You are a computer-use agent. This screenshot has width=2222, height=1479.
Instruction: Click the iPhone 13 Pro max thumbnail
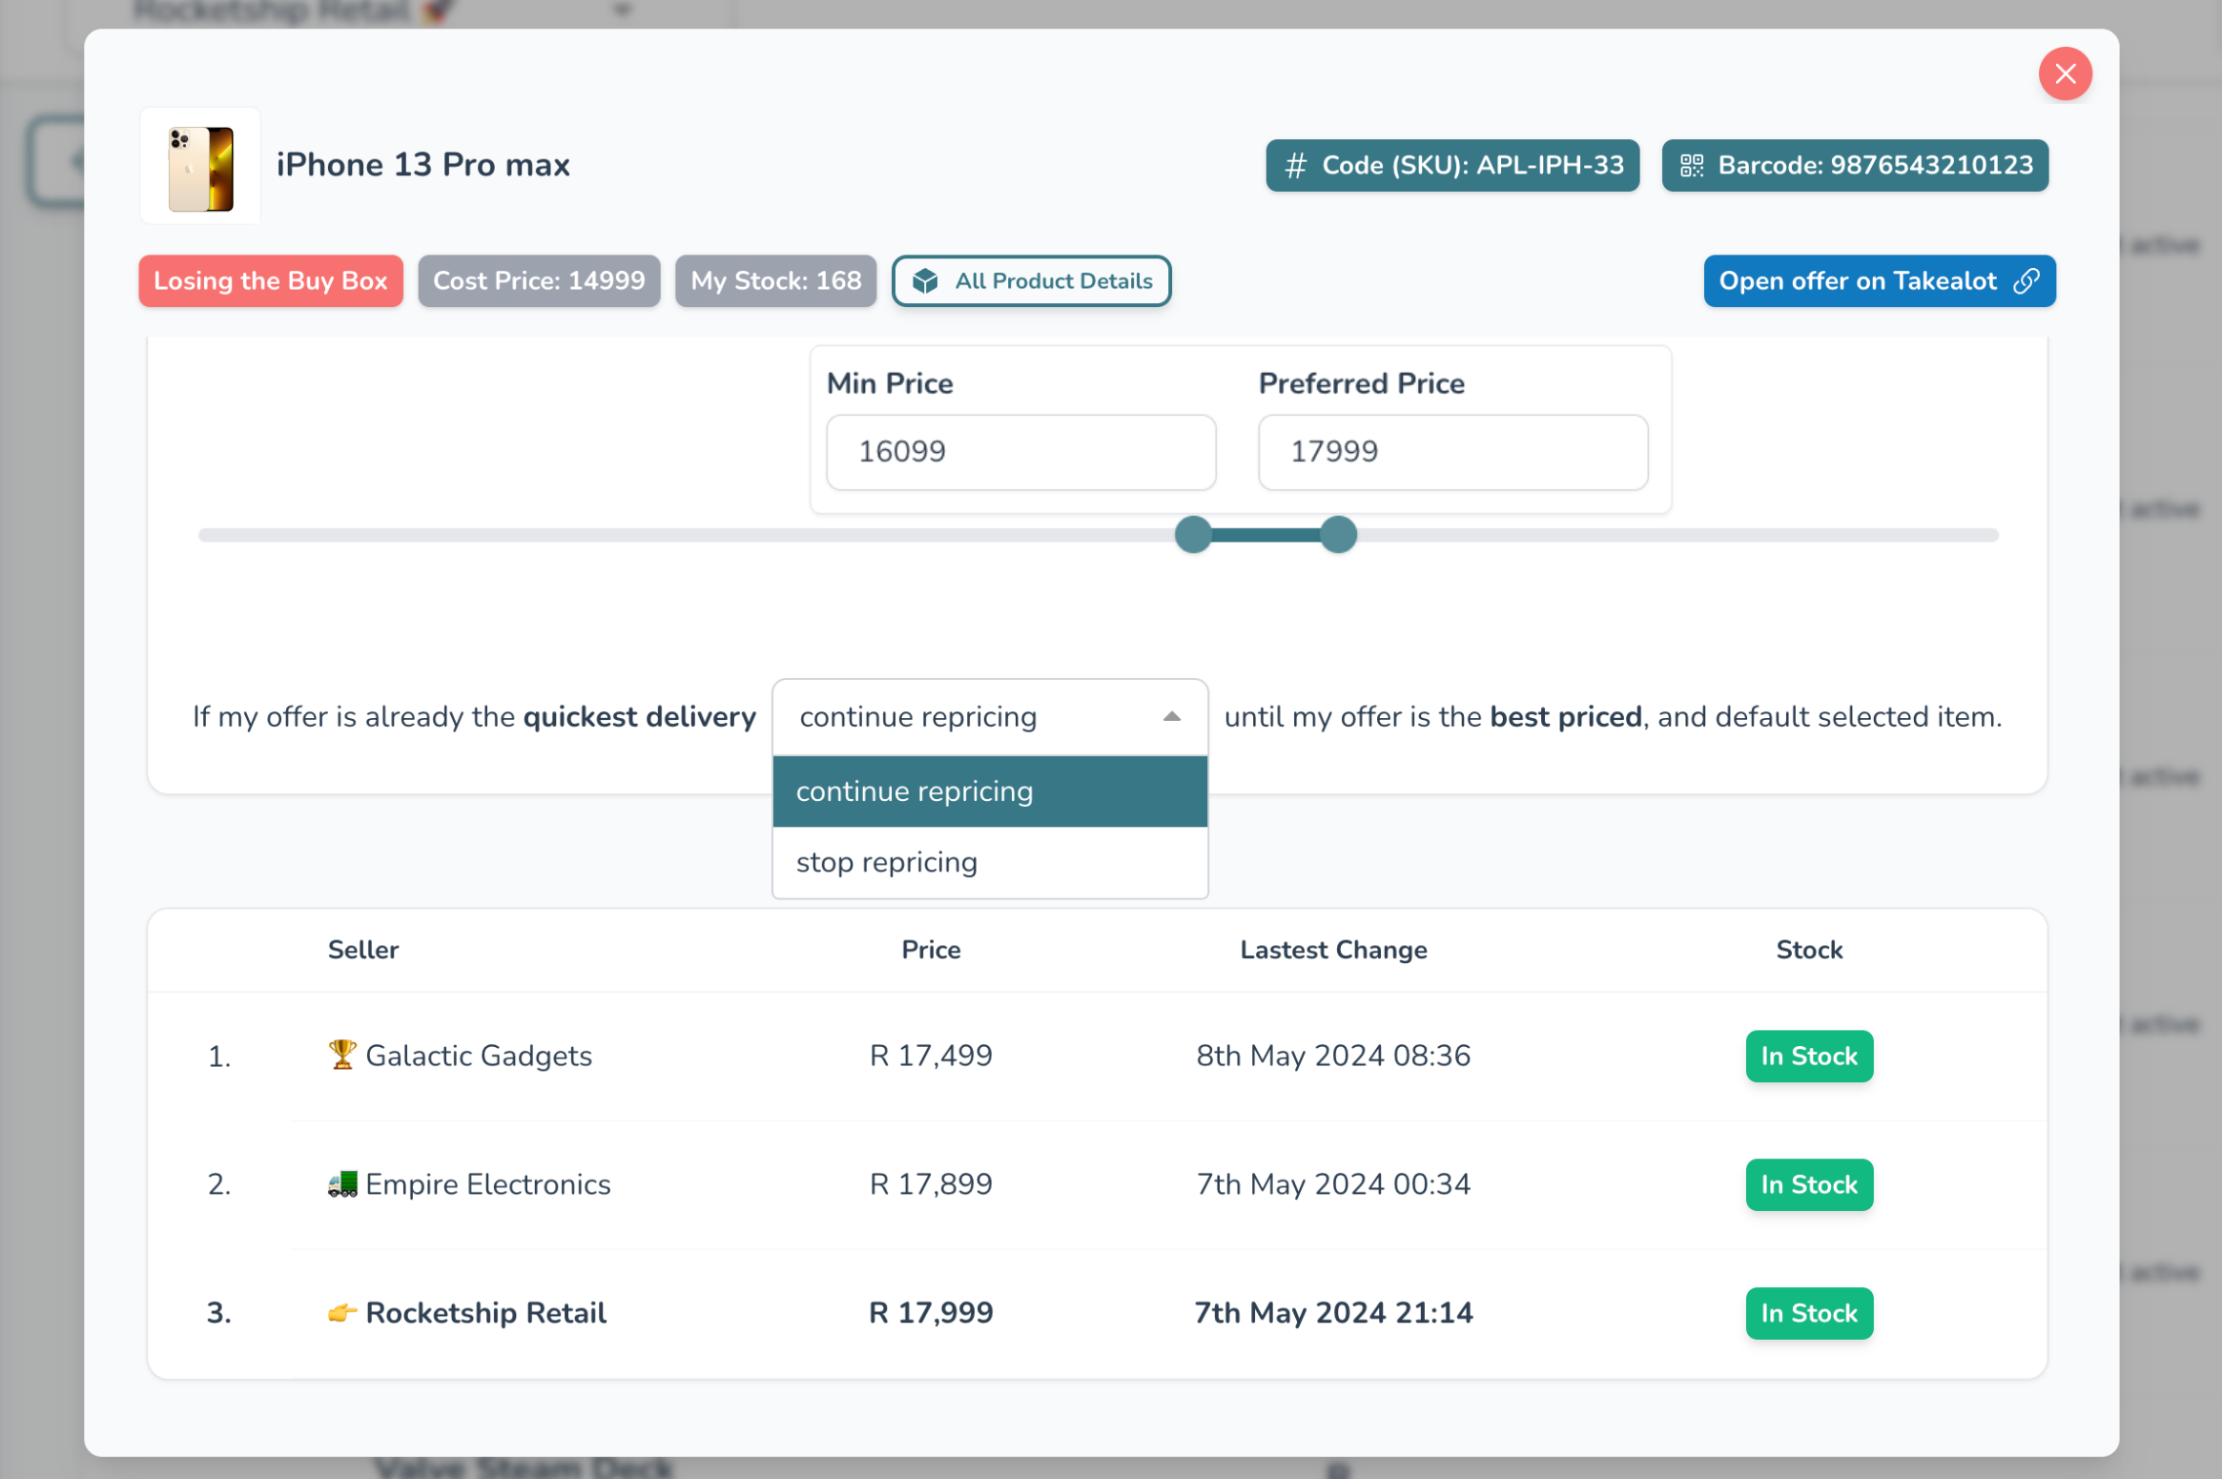click(x=200, y=167)
